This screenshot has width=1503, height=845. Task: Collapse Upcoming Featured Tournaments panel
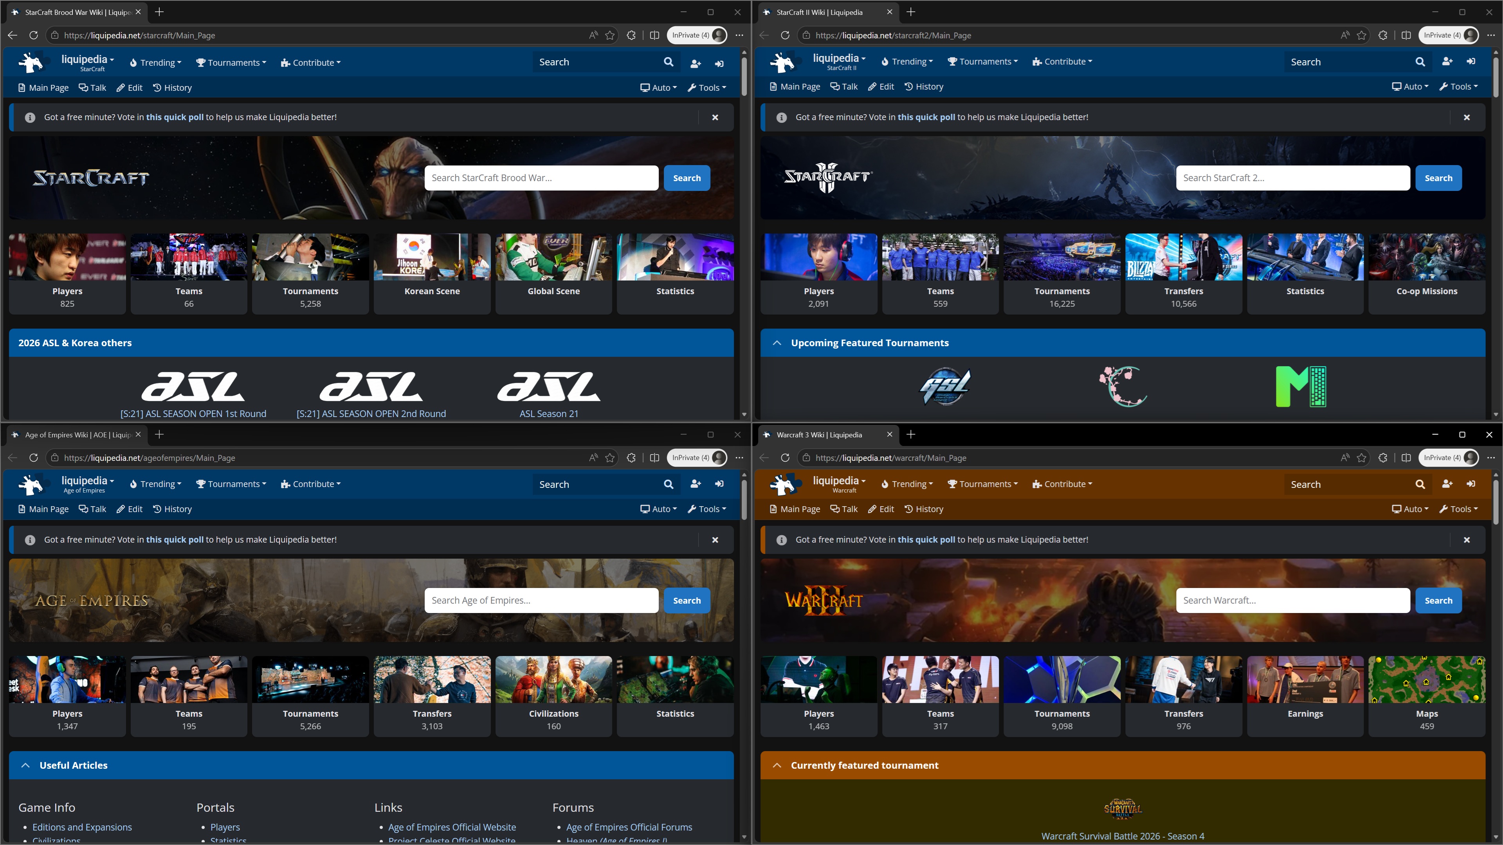click(x=777, y=343)
